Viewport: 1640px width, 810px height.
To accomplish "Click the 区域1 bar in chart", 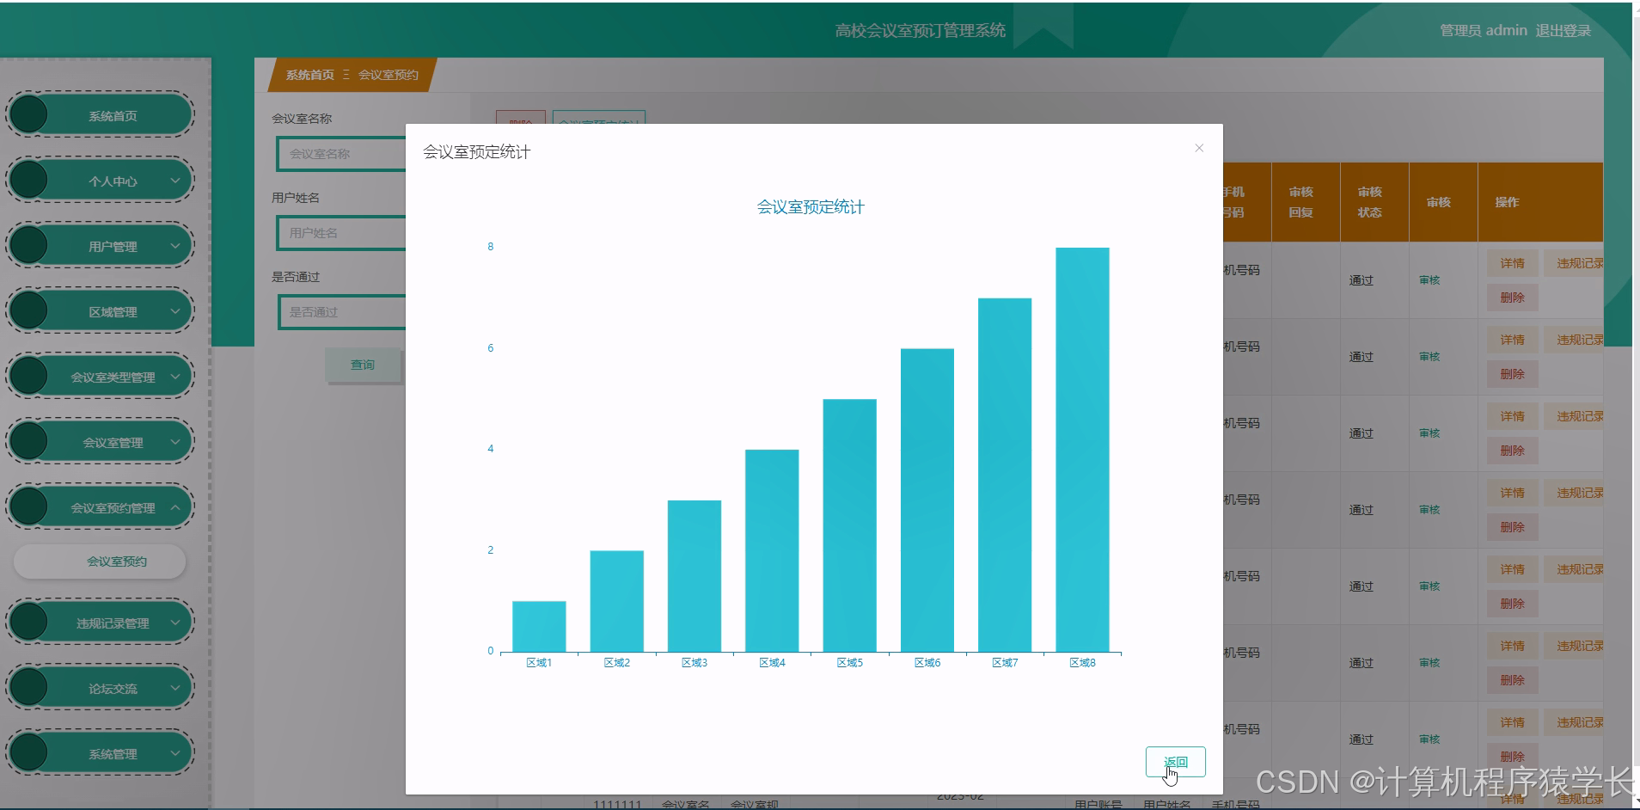I will pyautogui.click(x=539, y=626).
